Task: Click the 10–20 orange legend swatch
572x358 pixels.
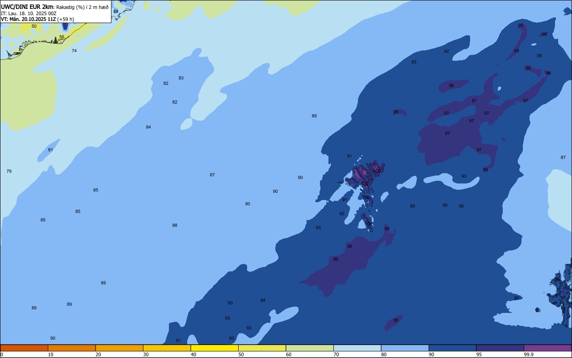Action: pyautogui.click(x=71, y=348)
